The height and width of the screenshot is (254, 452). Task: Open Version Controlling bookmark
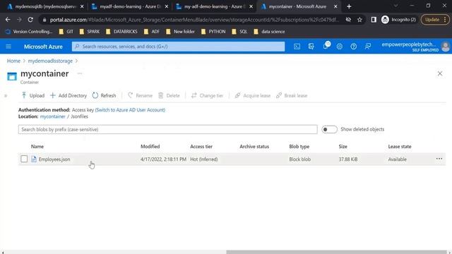click(x=29, y=32)
